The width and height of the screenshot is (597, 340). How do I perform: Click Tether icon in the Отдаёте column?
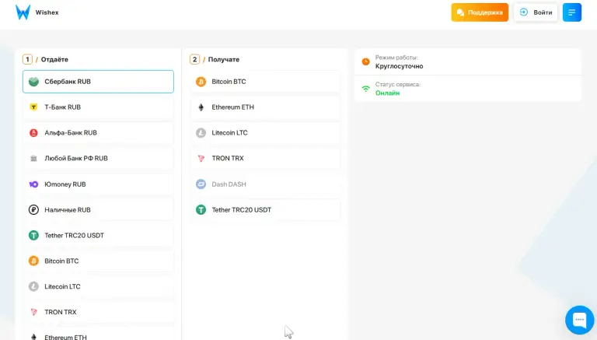[x=33, y=235]
